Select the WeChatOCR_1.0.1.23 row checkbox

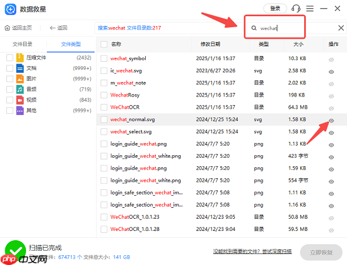(104, 217)
